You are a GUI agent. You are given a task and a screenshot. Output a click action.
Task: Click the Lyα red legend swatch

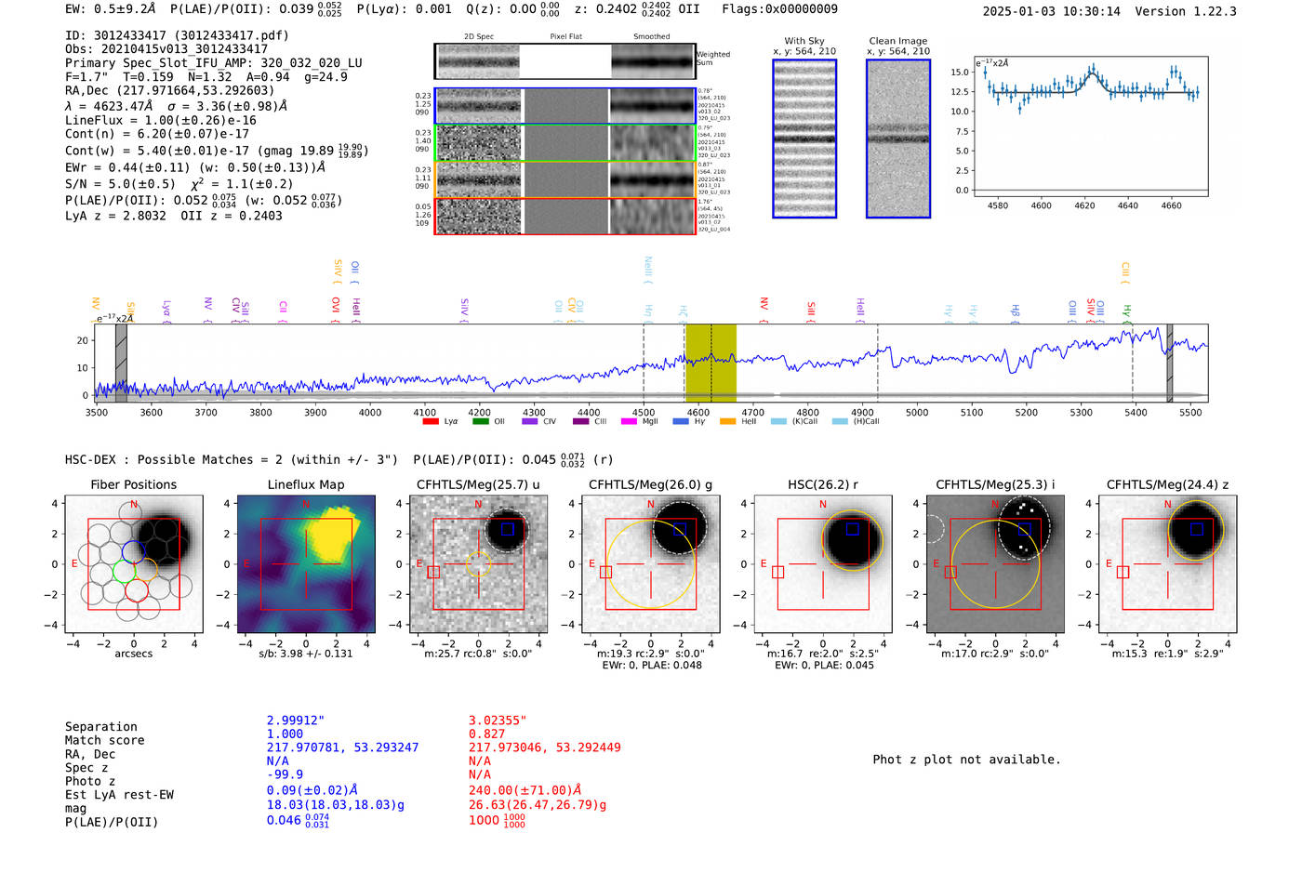click(x=430, y=421)
